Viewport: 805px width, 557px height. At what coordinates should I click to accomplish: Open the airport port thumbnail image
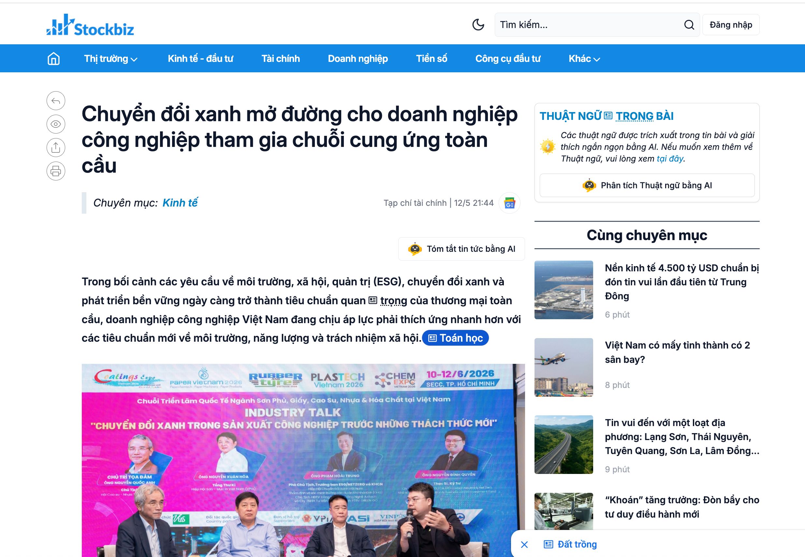tap(563, 290)
